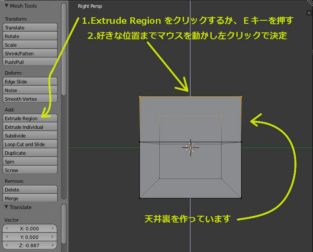Click the Extrude Region button
The height and width of the screenshot is (252, 313).
click(30, 118)
